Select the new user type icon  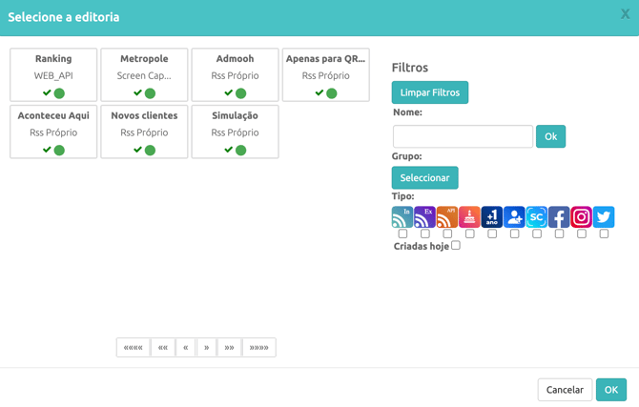coord(514,216)
